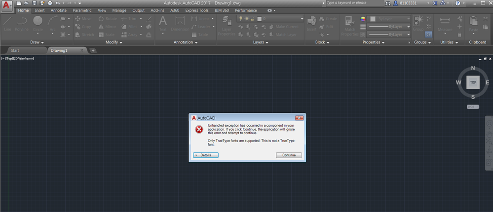This screenshot has height=212, width=493.
Task: Select the Mirror tool
Action: tap(108, 27)
